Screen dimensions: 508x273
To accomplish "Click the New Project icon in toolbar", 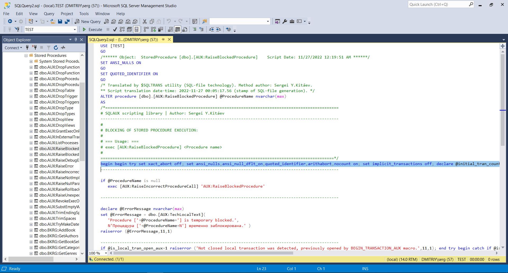I will 31,21.
